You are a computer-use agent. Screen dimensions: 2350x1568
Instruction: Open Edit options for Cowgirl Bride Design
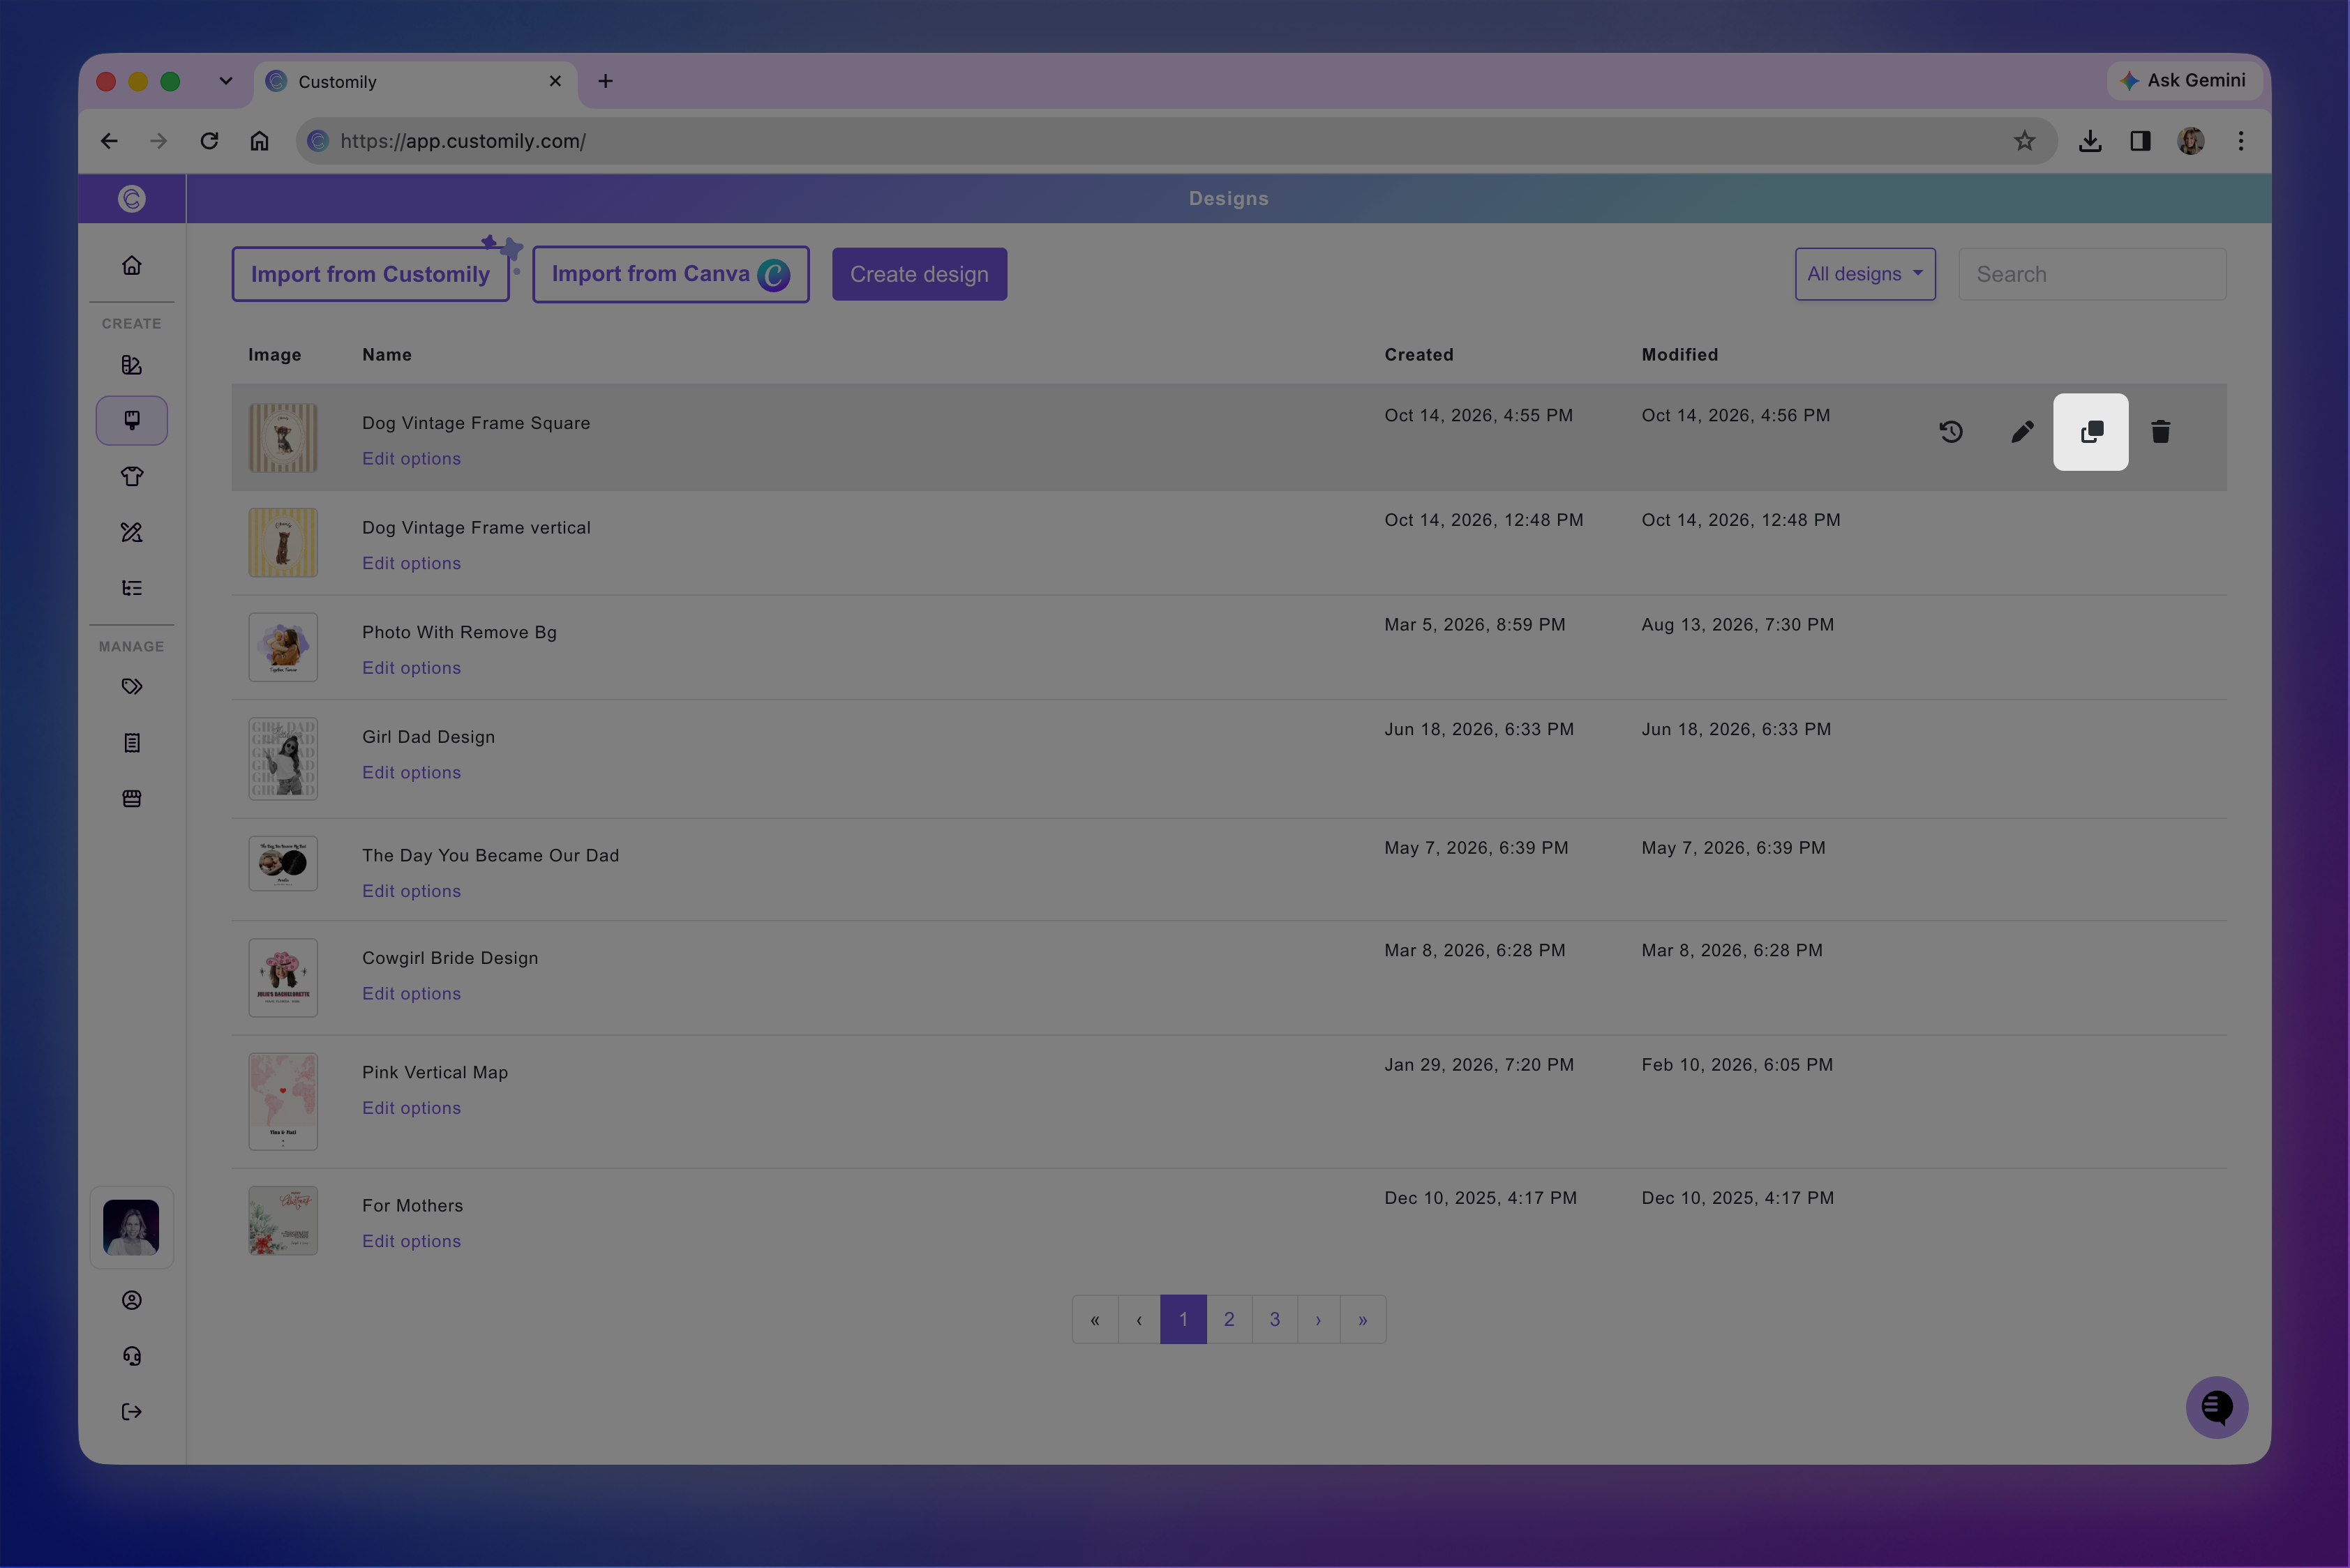411,994
